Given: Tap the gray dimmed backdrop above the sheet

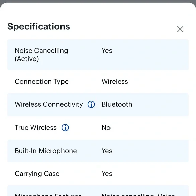Looking at the screenshot, I should pyautogui.click(x=98, y=1).
